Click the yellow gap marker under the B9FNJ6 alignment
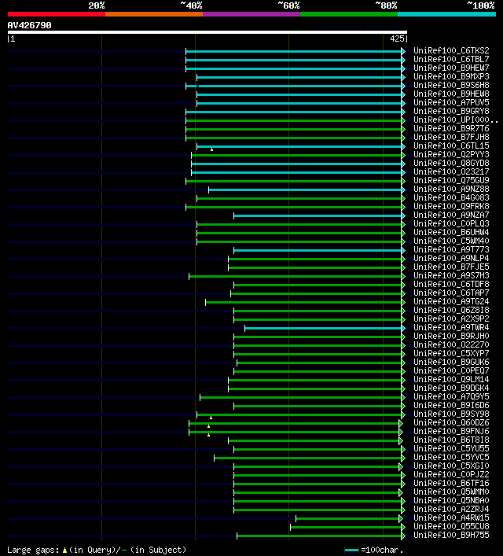This screenshot has height=556, width=503. coord(209,435)
